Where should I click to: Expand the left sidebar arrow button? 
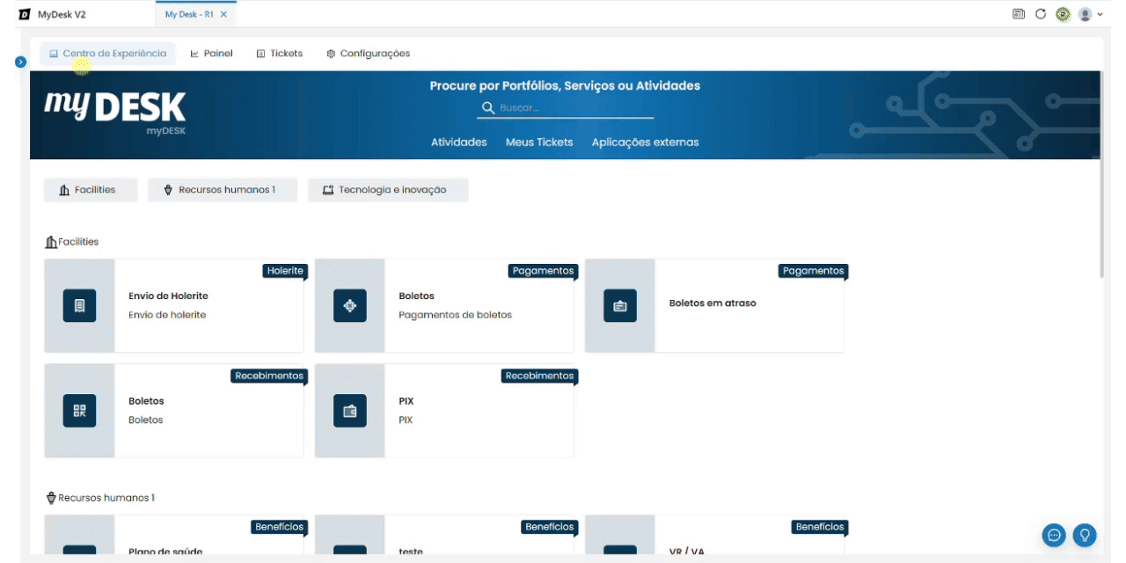click(20, 62)
